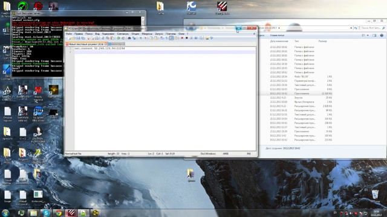
Task: Open the Поиск menu
Action: pos(89,34)
